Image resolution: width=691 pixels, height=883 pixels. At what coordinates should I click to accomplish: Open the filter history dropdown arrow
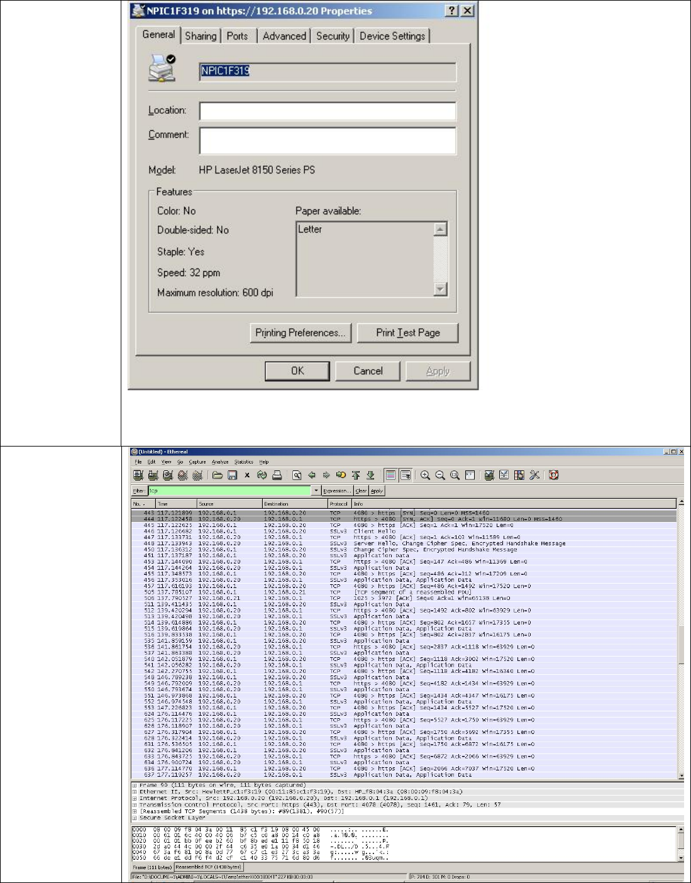point(316,491)
